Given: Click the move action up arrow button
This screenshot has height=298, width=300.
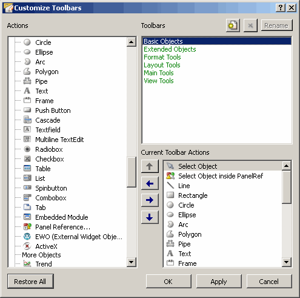Looking at the screenshot, I should coord(150,166).
